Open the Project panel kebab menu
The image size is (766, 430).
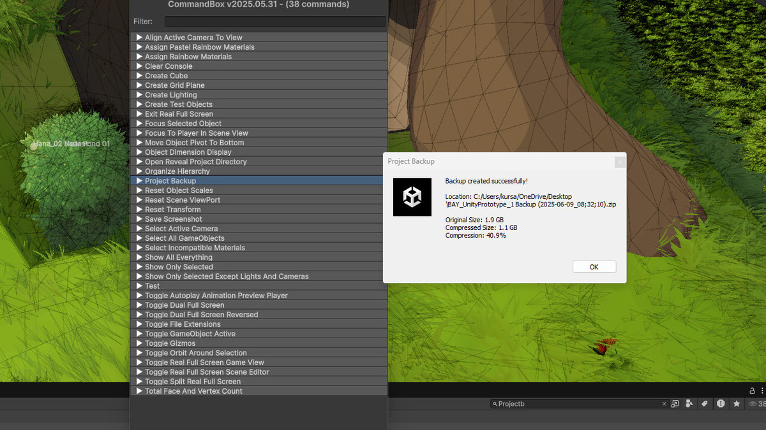click(762, 391)
